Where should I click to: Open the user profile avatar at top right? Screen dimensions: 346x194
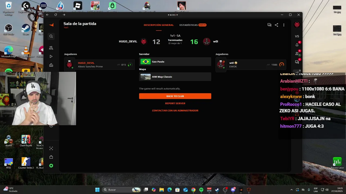(x=297, y=25)
